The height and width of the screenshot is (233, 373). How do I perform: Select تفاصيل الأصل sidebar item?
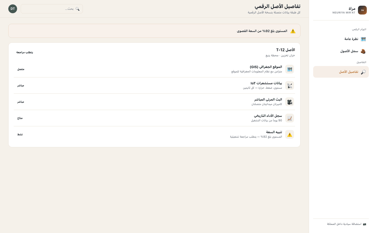tap(341, 72)
